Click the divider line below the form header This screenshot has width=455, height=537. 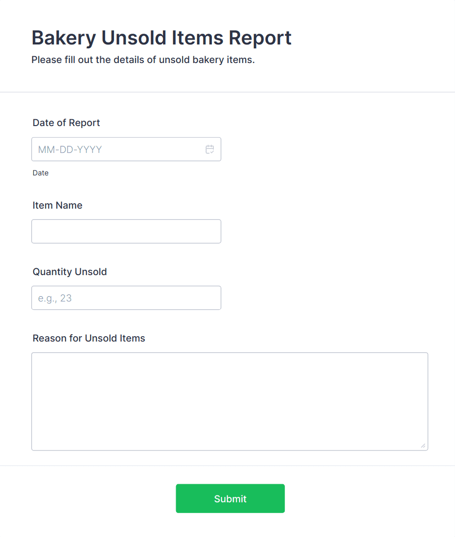pos(227,92)
